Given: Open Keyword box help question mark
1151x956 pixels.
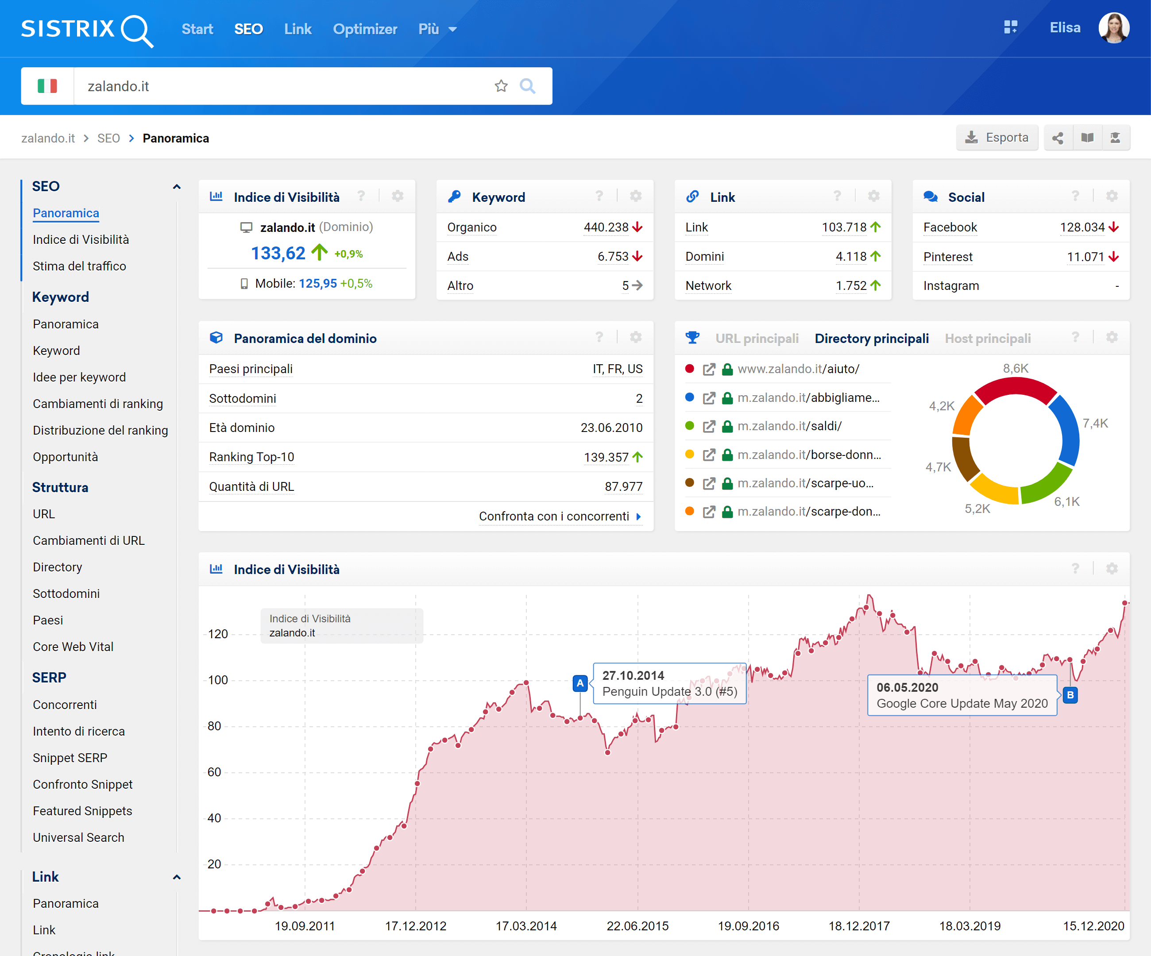Looking at the screenshot, I should (599, 196).
